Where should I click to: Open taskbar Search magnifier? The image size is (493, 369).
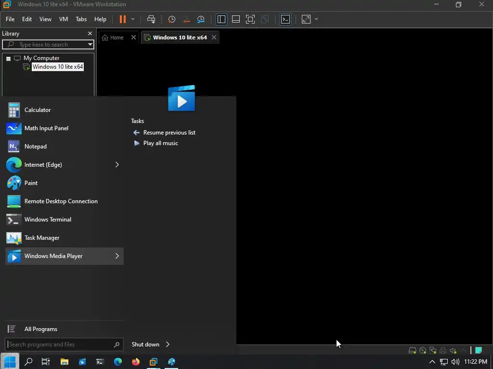(x=28, y=361)
